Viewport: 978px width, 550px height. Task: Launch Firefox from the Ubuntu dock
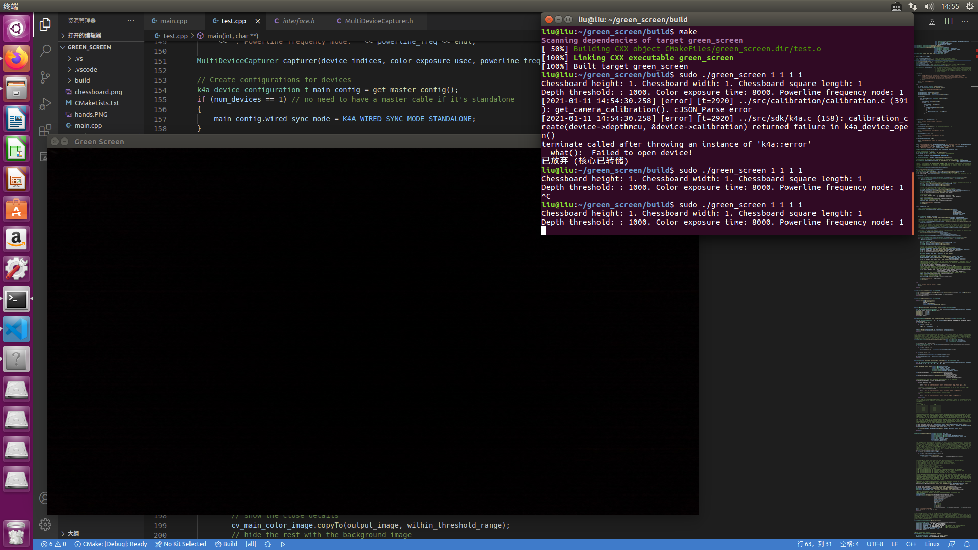click(x=16, y=59)
